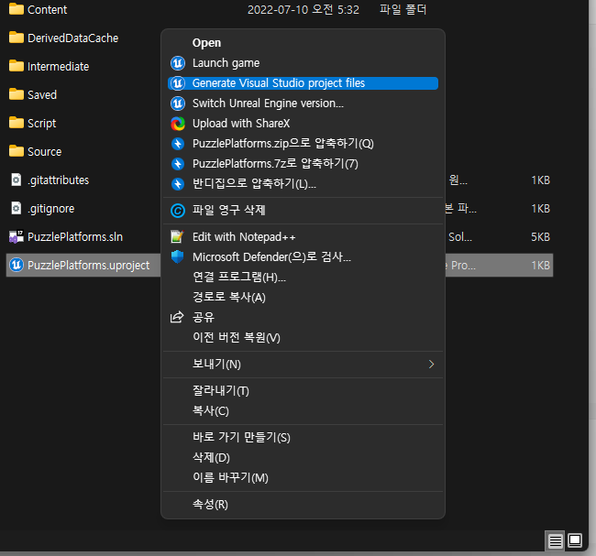Select the .gitattributes file name
This screenshot has width=596, height=556.
coord(58,180)
